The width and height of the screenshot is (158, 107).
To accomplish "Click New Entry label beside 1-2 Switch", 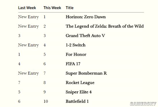I will (28, 45).
